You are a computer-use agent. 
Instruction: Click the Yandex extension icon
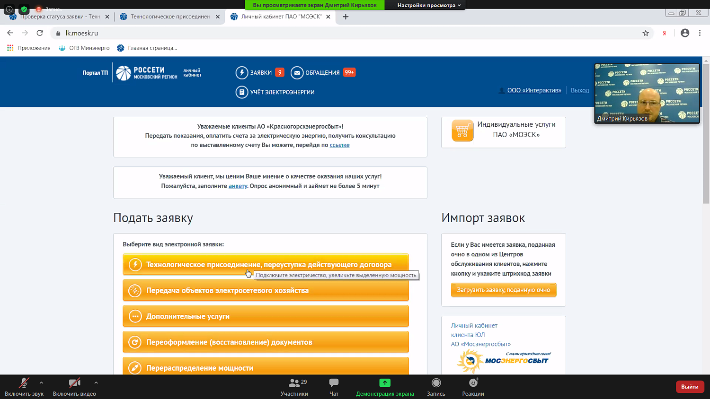(665, 33)
